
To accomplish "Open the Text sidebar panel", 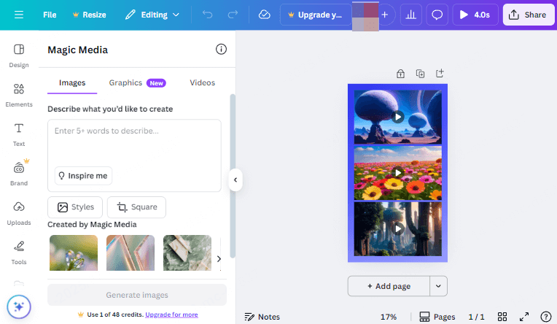I will [19, 135].
